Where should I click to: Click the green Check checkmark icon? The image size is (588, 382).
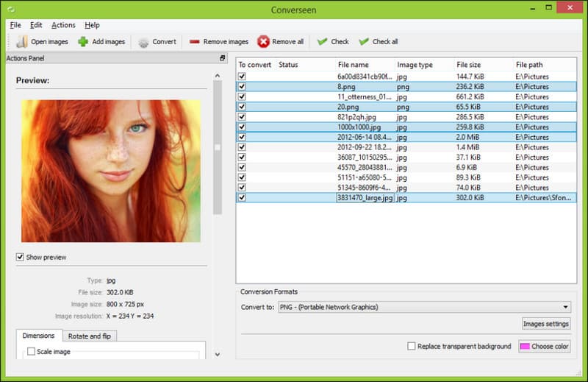tap(322, 42)
